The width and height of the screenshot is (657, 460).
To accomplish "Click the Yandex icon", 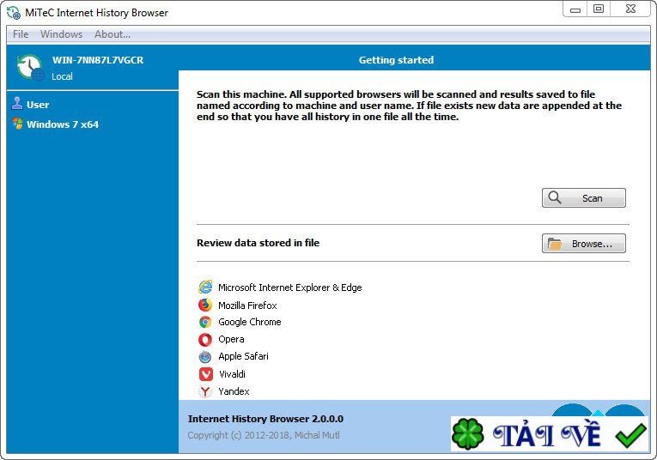I will (x=205, y=391).
